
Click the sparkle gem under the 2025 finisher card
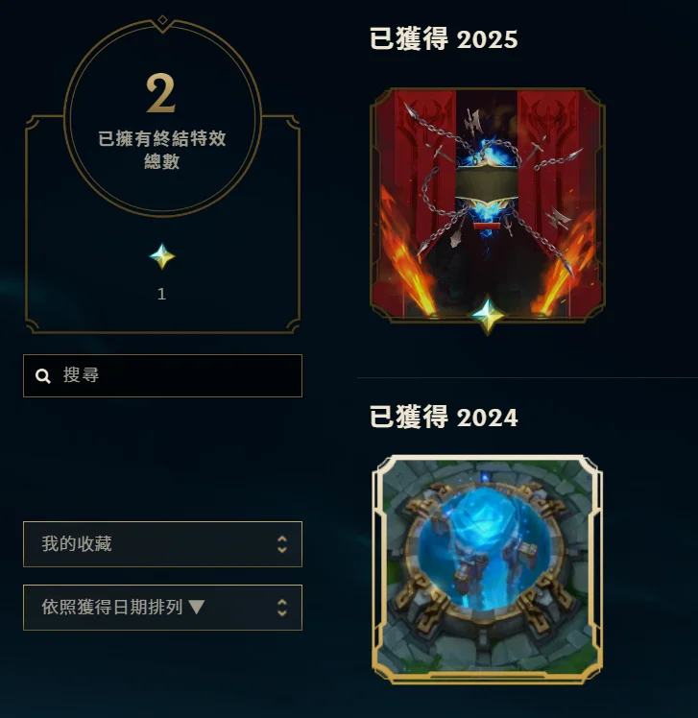click(488, 316)
